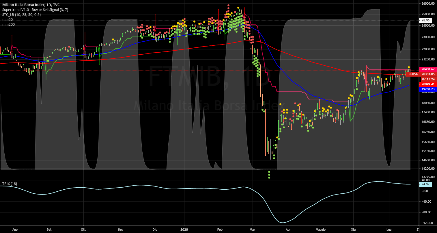Viewport: 437px width, 233px height.
Task: Click the Ott month label on time axis
Action: (x=83, y=230)
